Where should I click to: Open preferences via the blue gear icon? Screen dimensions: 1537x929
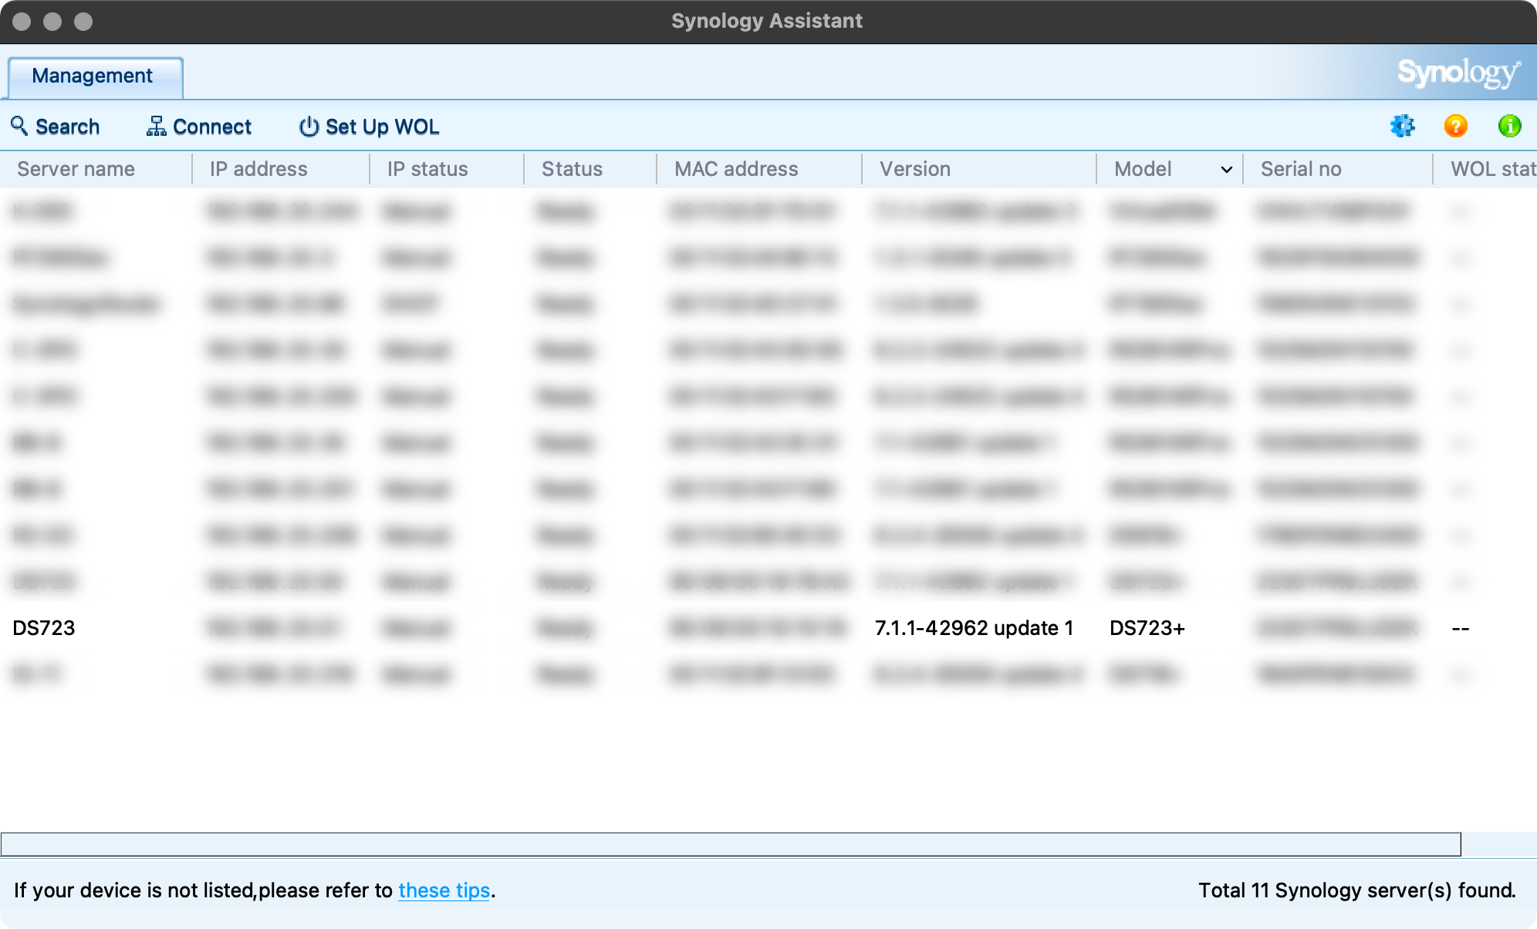point(1403,126)
